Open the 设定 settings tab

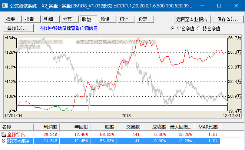145,19
